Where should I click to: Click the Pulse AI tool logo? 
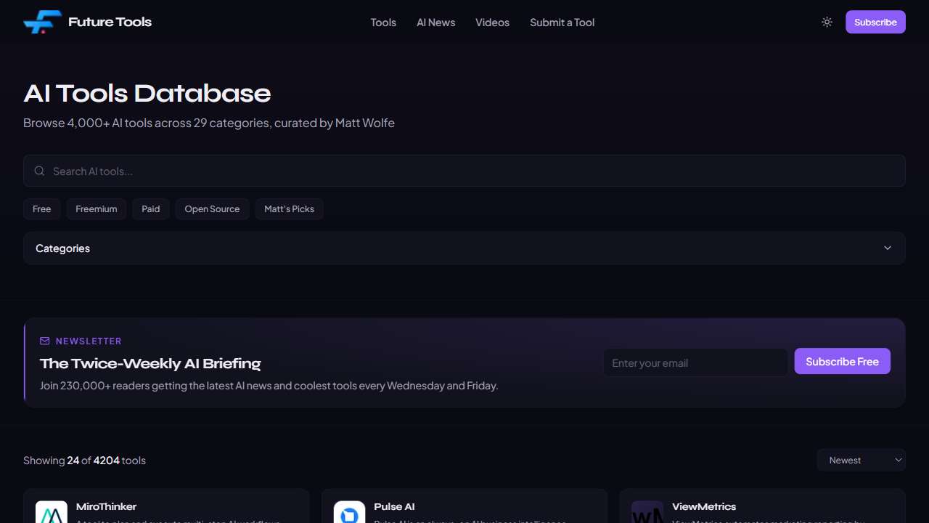pos(349,513)
